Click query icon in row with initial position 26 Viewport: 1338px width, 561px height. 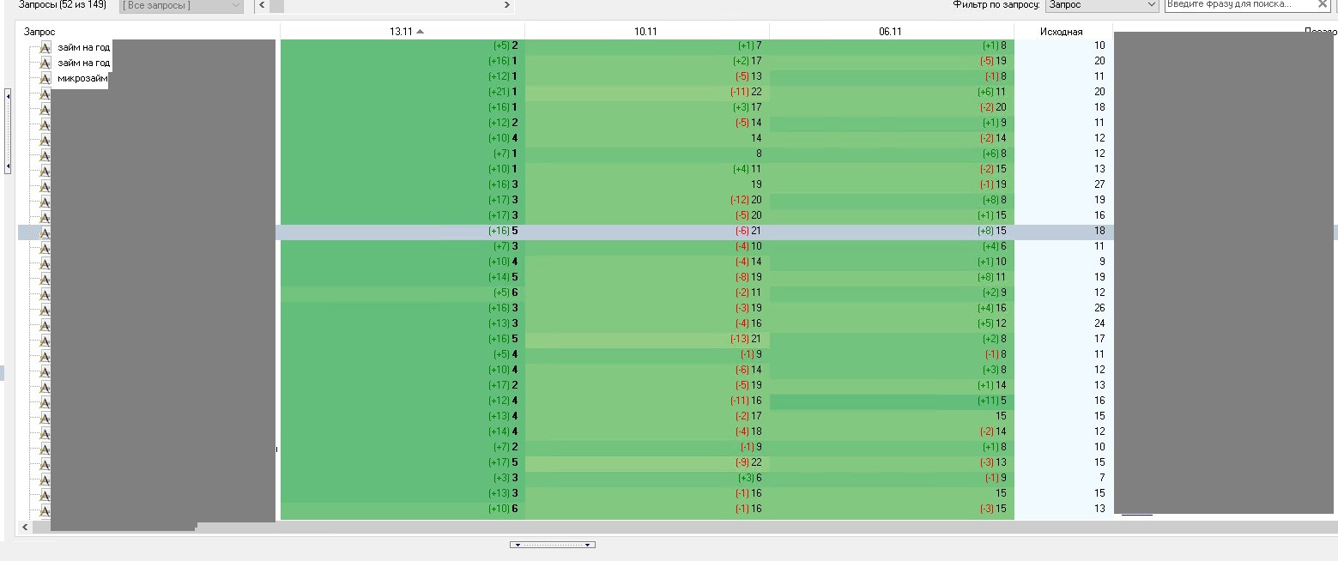45,310
